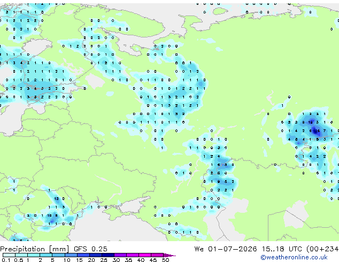Click the 0.5–1 mm legend color

tap(21, 255)
